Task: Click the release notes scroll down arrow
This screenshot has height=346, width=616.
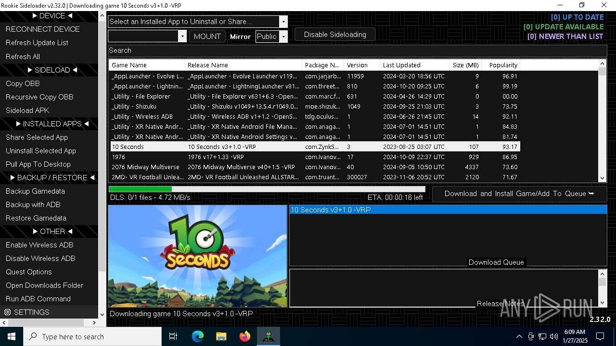Action: pos(603,303)
